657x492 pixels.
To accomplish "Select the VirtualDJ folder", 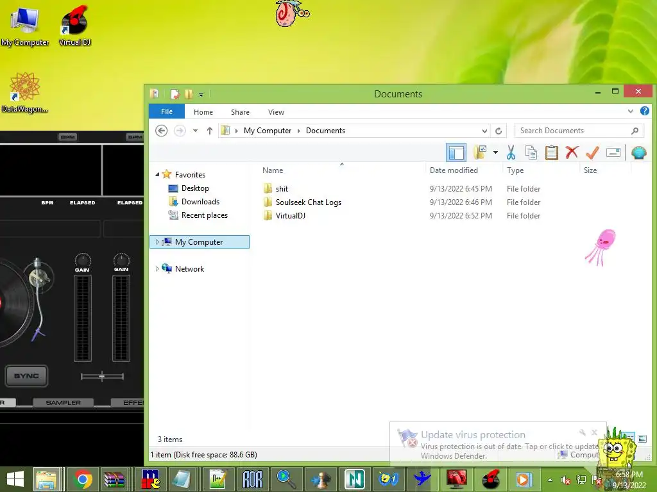I will click(x=291, y=215).
